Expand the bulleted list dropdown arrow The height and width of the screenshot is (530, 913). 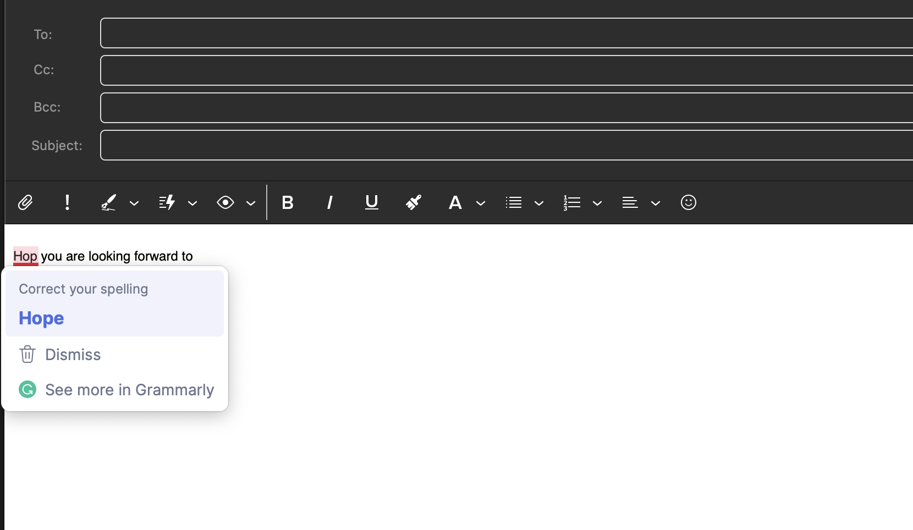539,203
